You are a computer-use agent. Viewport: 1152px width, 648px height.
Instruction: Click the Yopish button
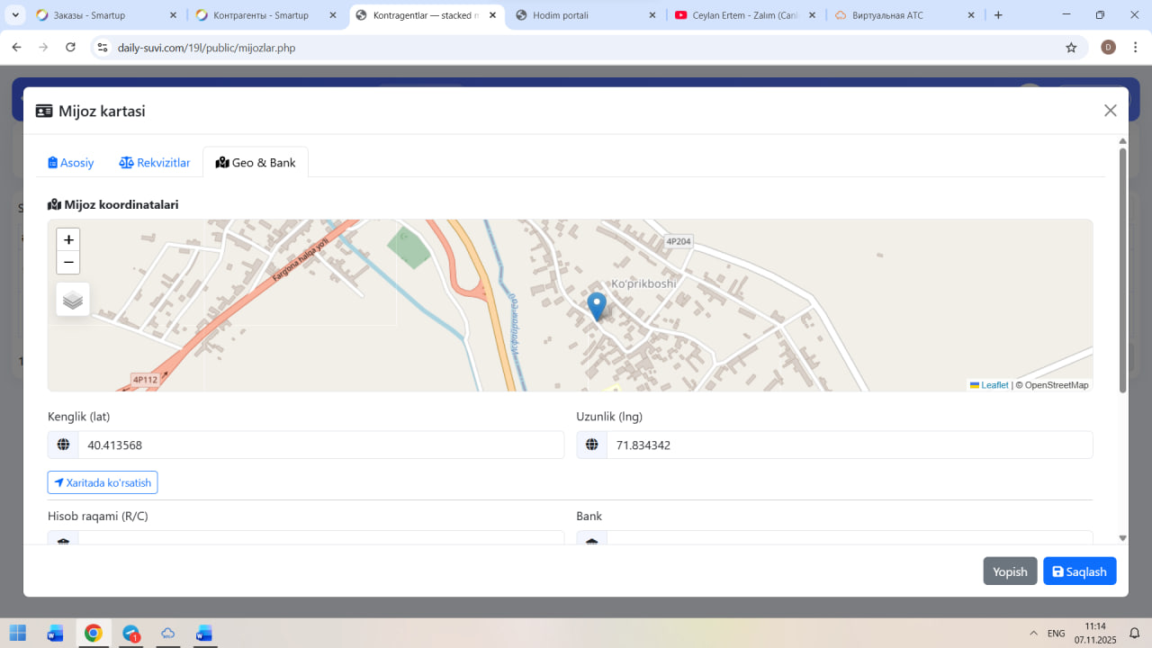coord(1010,571)
